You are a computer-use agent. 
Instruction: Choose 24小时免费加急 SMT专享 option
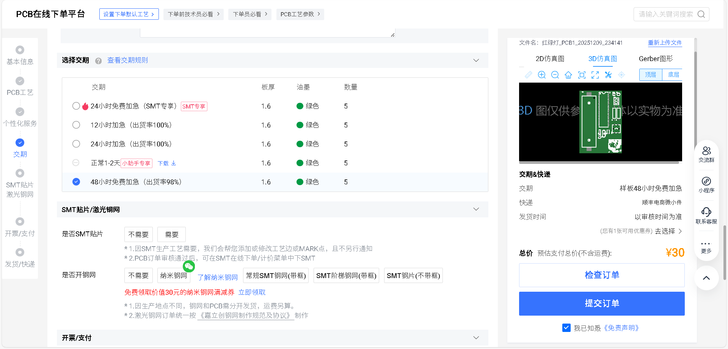(x=76, y=106)
